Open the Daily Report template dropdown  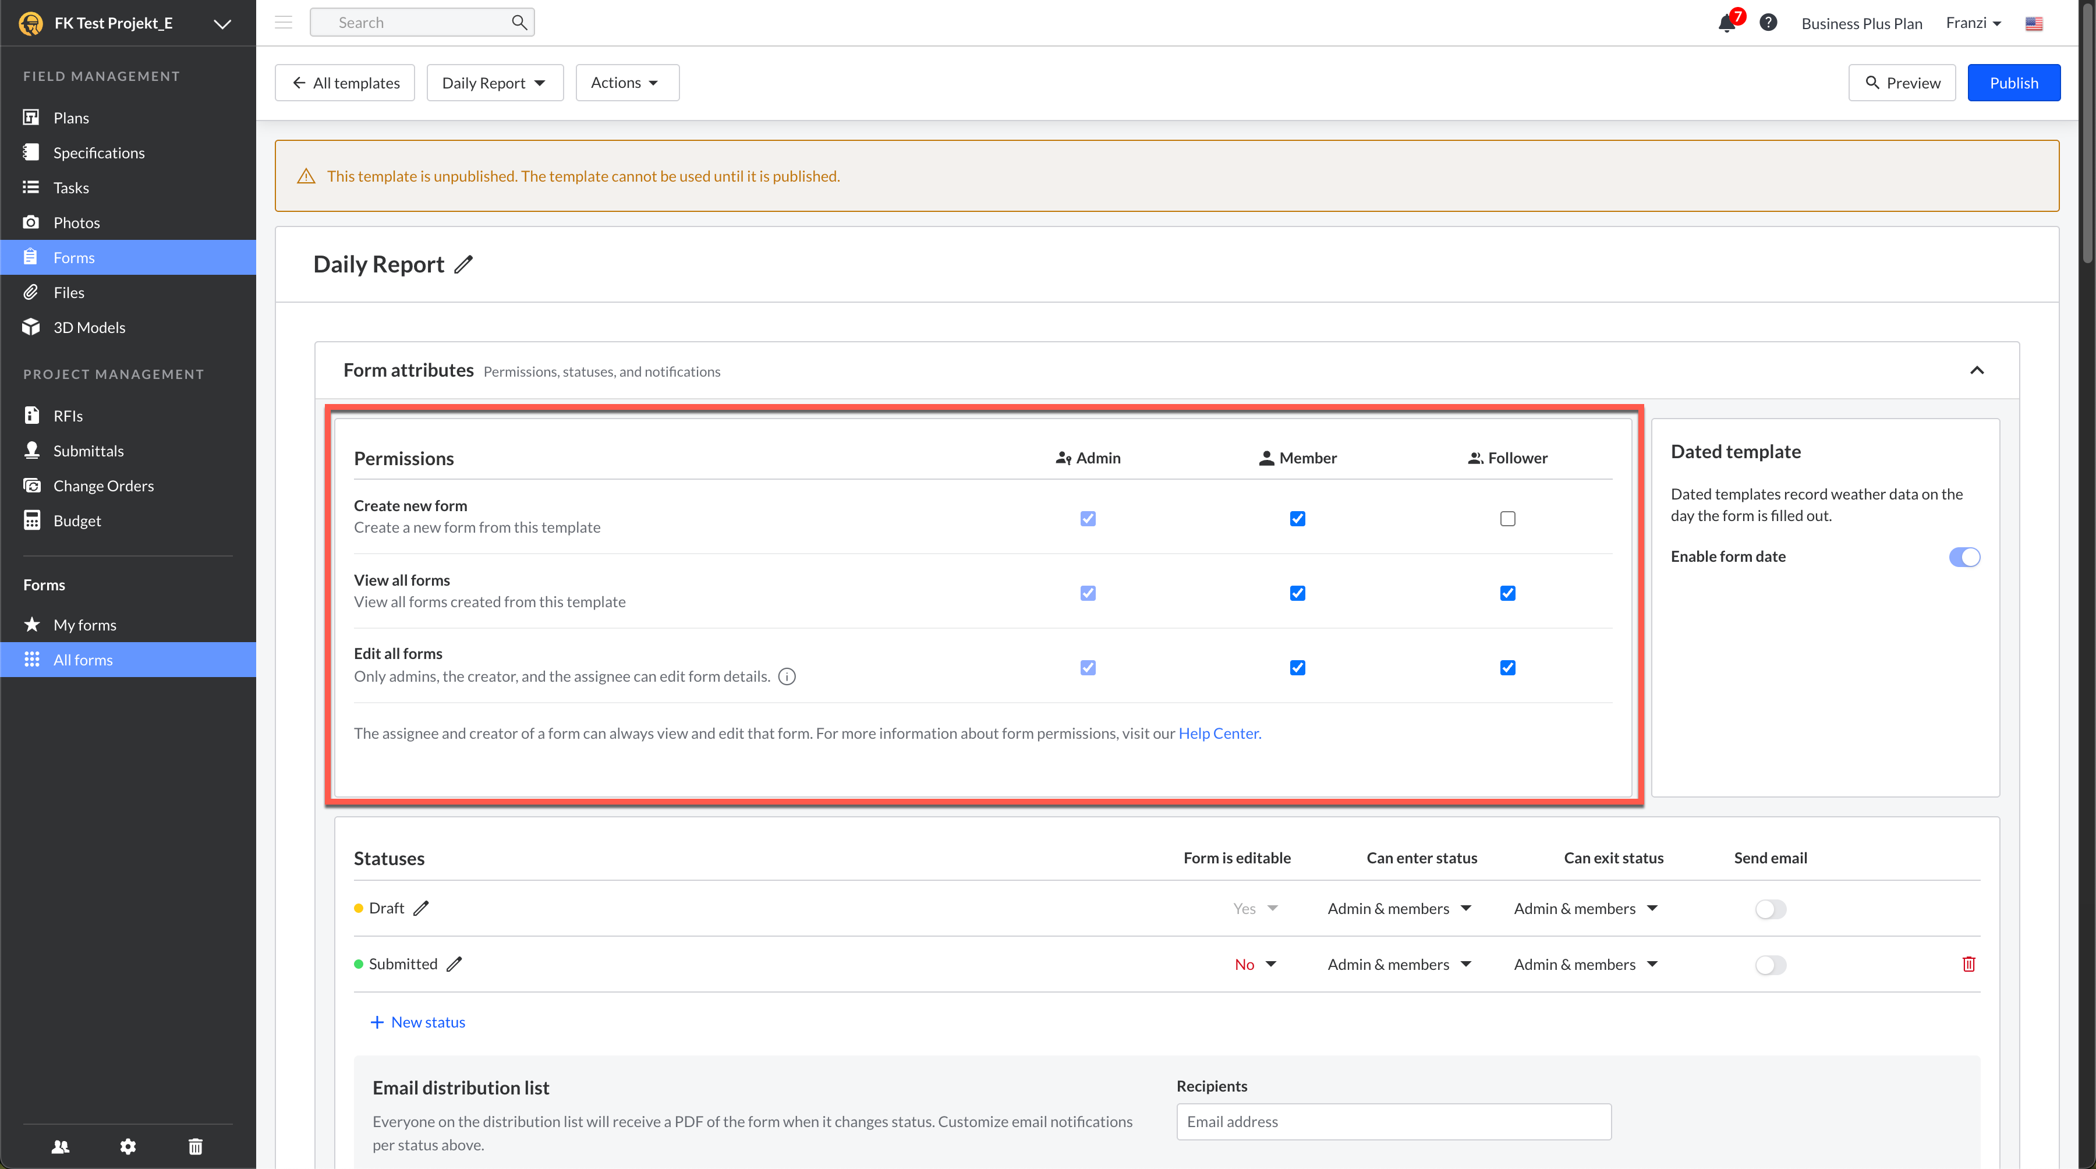click(x=494, y=83)
